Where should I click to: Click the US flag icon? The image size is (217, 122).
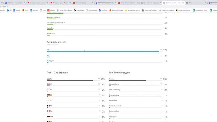coord(48,84)
